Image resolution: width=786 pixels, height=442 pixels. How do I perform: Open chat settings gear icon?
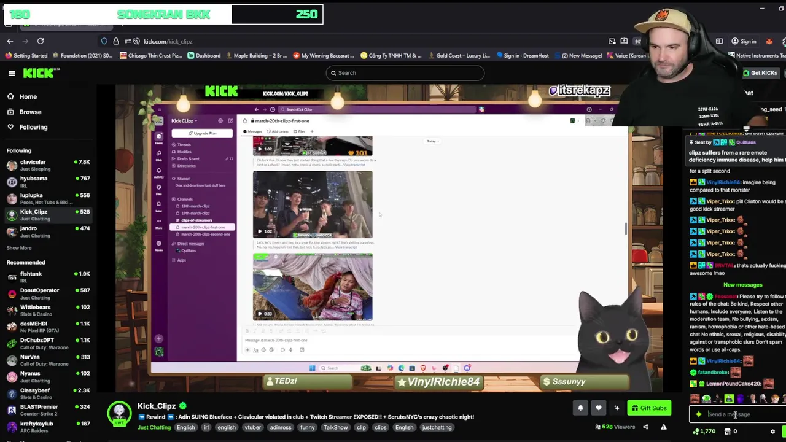pos(772,432)
